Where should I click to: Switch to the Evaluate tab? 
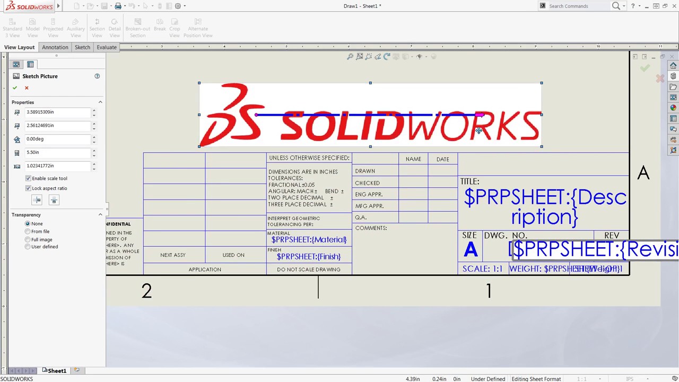107,47
